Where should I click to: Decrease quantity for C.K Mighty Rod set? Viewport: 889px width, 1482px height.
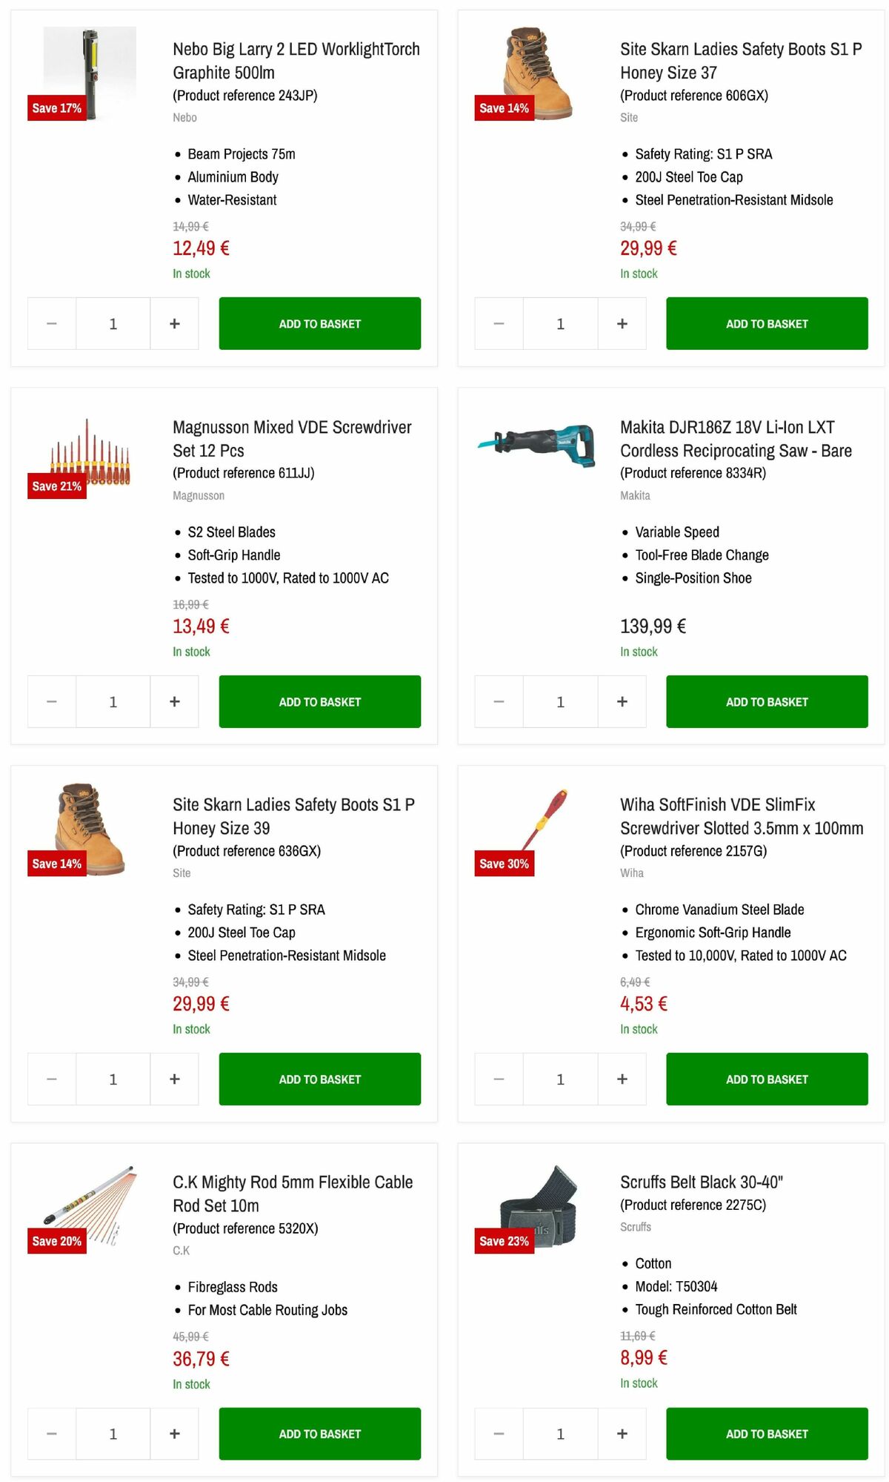click(51, 1433)
